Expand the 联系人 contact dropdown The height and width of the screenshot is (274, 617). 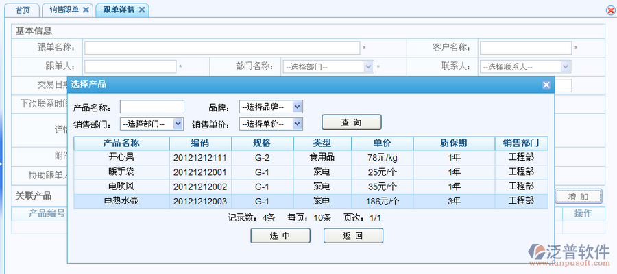526,67
